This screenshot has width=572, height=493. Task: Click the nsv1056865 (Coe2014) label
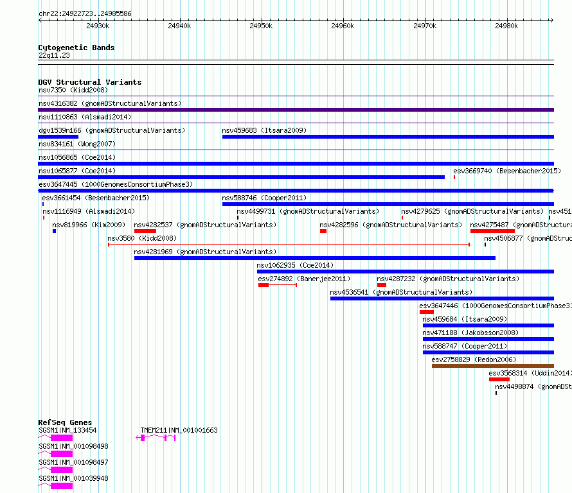pyautogui.click(x=77, y=157)
